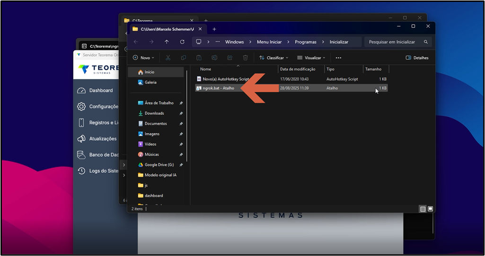The width and height of the screenshot is (485, 256).
Task: Click the This PC monitor icon in address bar
Action: tap(199, 42)
